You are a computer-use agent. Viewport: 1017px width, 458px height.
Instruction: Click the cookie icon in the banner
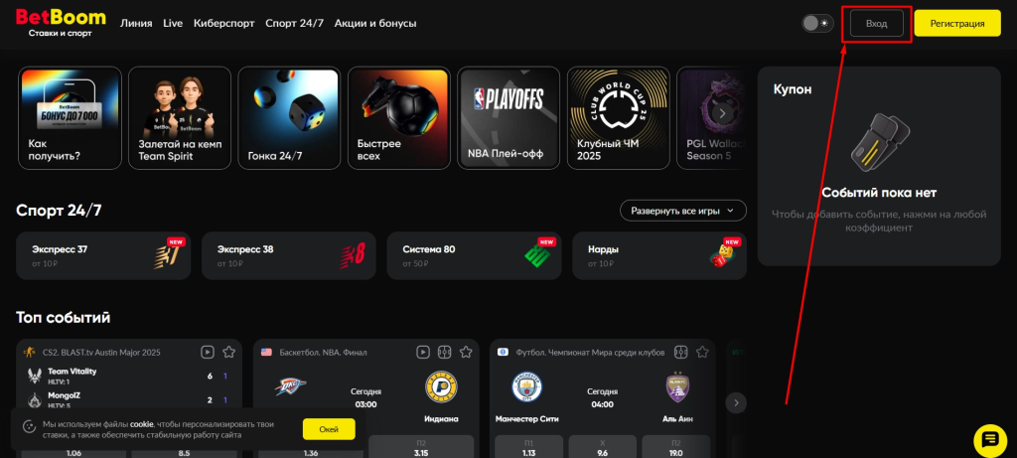(29, 426)
